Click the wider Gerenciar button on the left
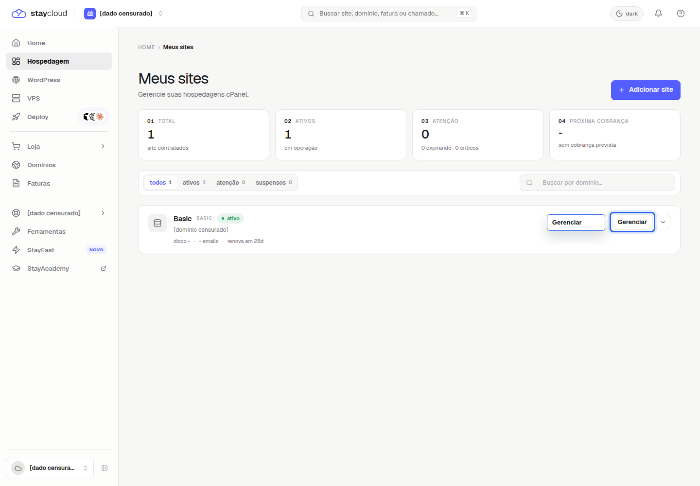The width and height of the screenshot is (700, 486). pos(576,223)
